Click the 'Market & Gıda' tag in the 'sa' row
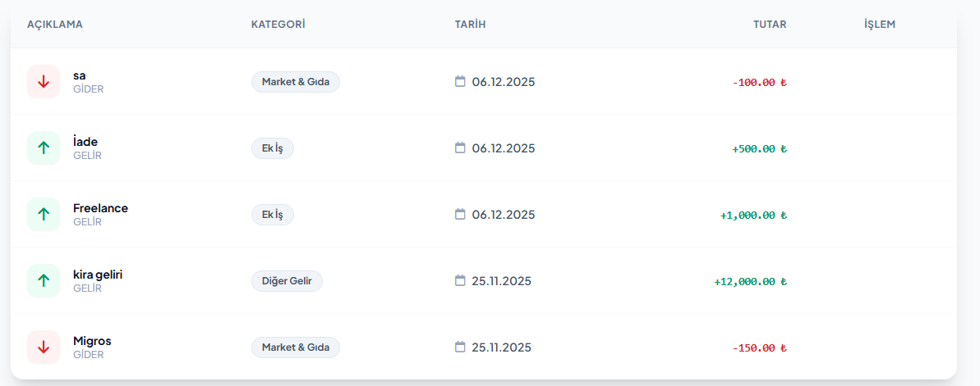This screenshot has width=980, height=386. point(295,82)
